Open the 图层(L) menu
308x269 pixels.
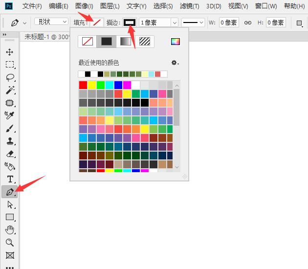(x=110, y=6)
